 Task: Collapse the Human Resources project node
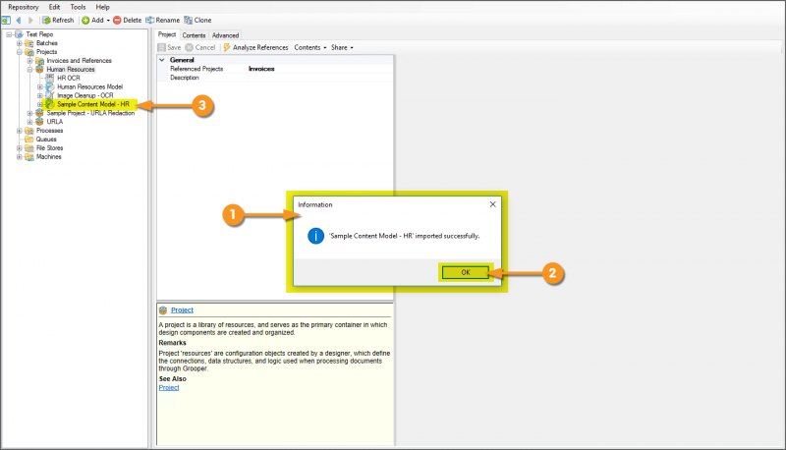click(x=29, y=70)
